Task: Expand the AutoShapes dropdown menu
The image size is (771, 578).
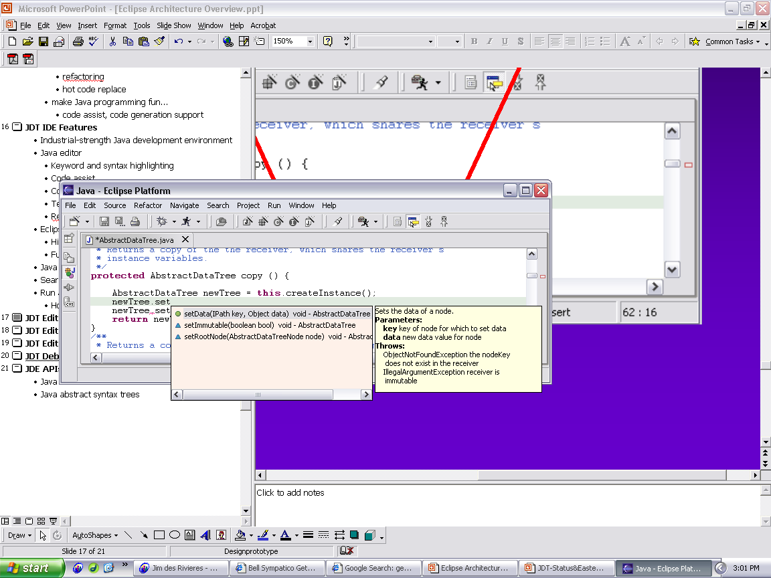Action: [94, 535]
